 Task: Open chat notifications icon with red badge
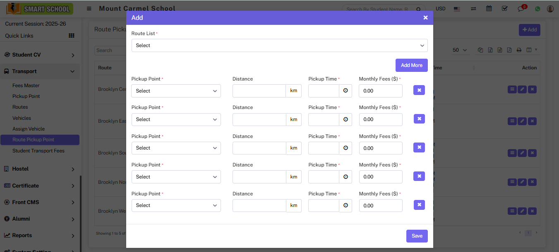521,9
